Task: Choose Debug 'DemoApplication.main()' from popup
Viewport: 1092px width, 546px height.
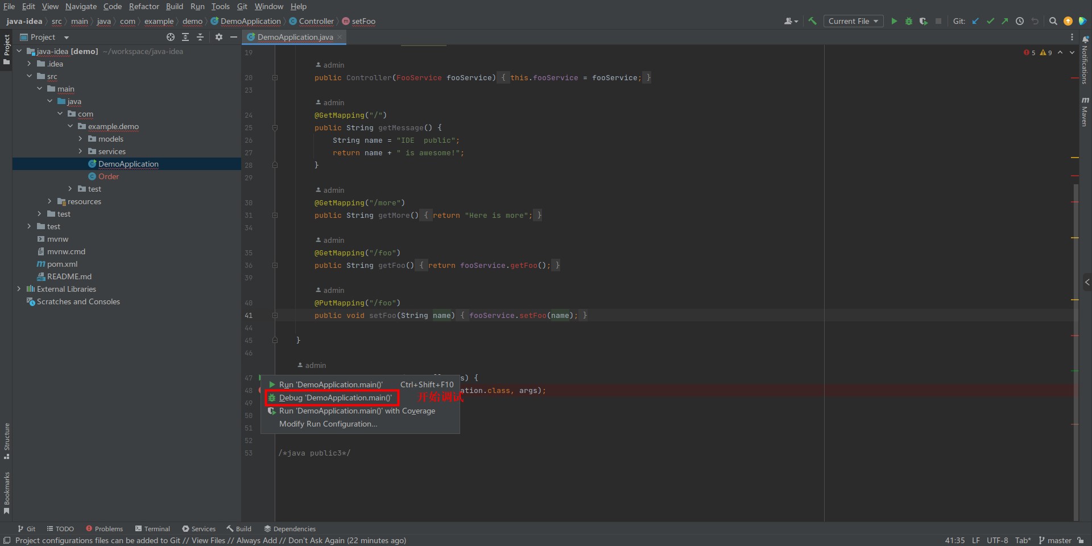Action: [360, 398]
